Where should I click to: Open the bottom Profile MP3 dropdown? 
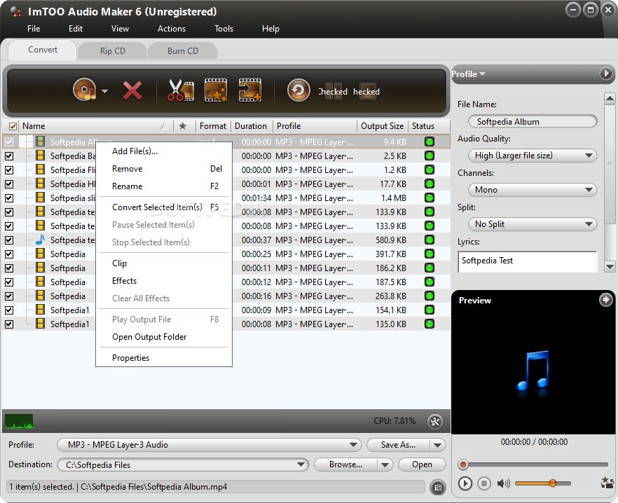pos(210,445)
